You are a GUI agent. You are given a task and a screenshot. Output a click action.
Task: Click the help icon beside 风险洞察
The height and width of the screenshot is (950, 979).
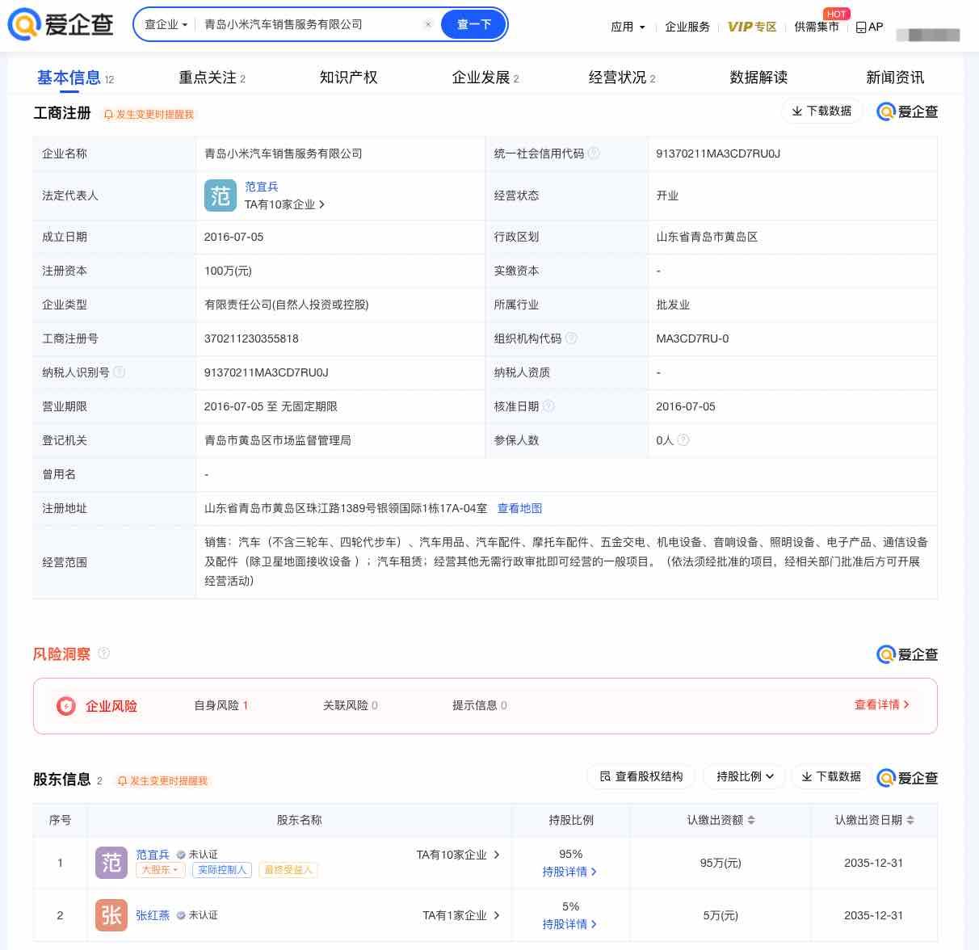(103, 654)
